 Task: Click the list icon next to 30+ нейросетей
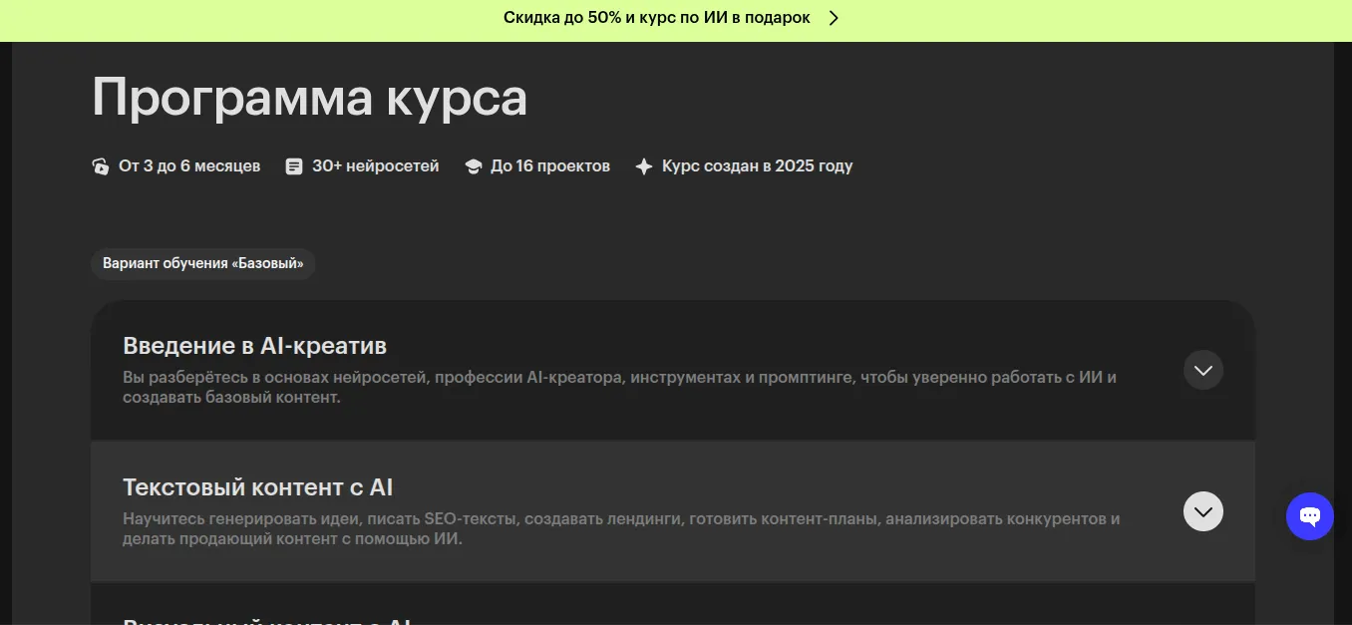293,166
